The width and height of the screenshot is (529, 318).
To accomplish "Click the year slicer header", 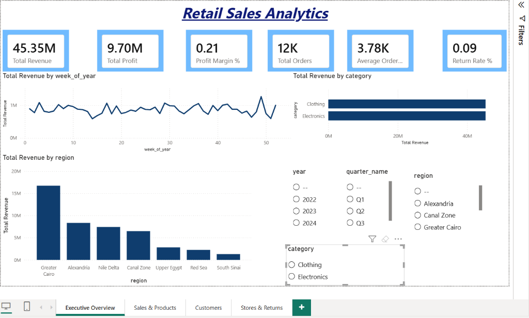I will [299, 172].
